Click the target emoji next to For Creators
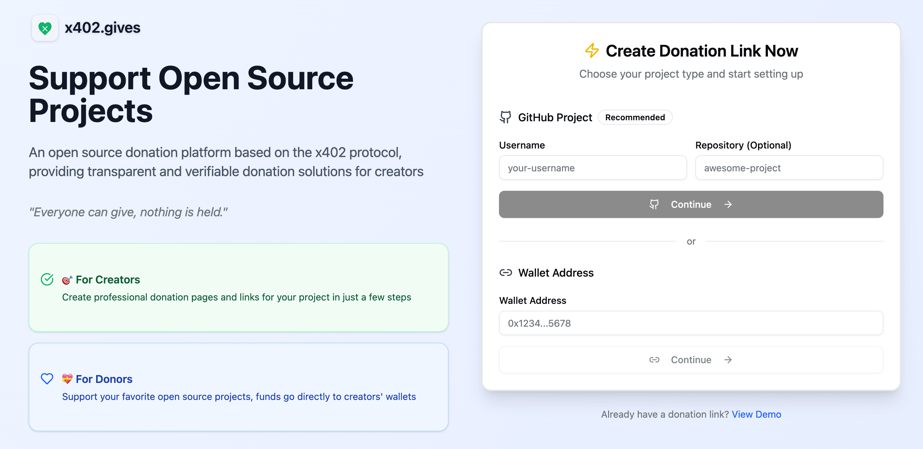This screenshot has height=449, width=923. (x=67, y=280)
